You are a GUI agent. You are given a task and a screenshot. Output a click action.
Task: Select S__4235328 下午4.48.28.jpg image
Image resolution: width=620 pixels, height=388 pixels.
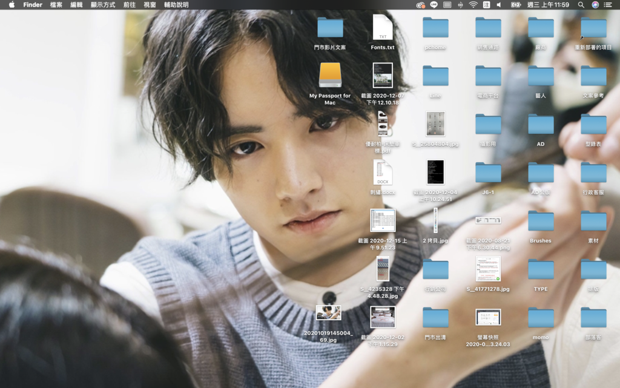pos(383,269)
